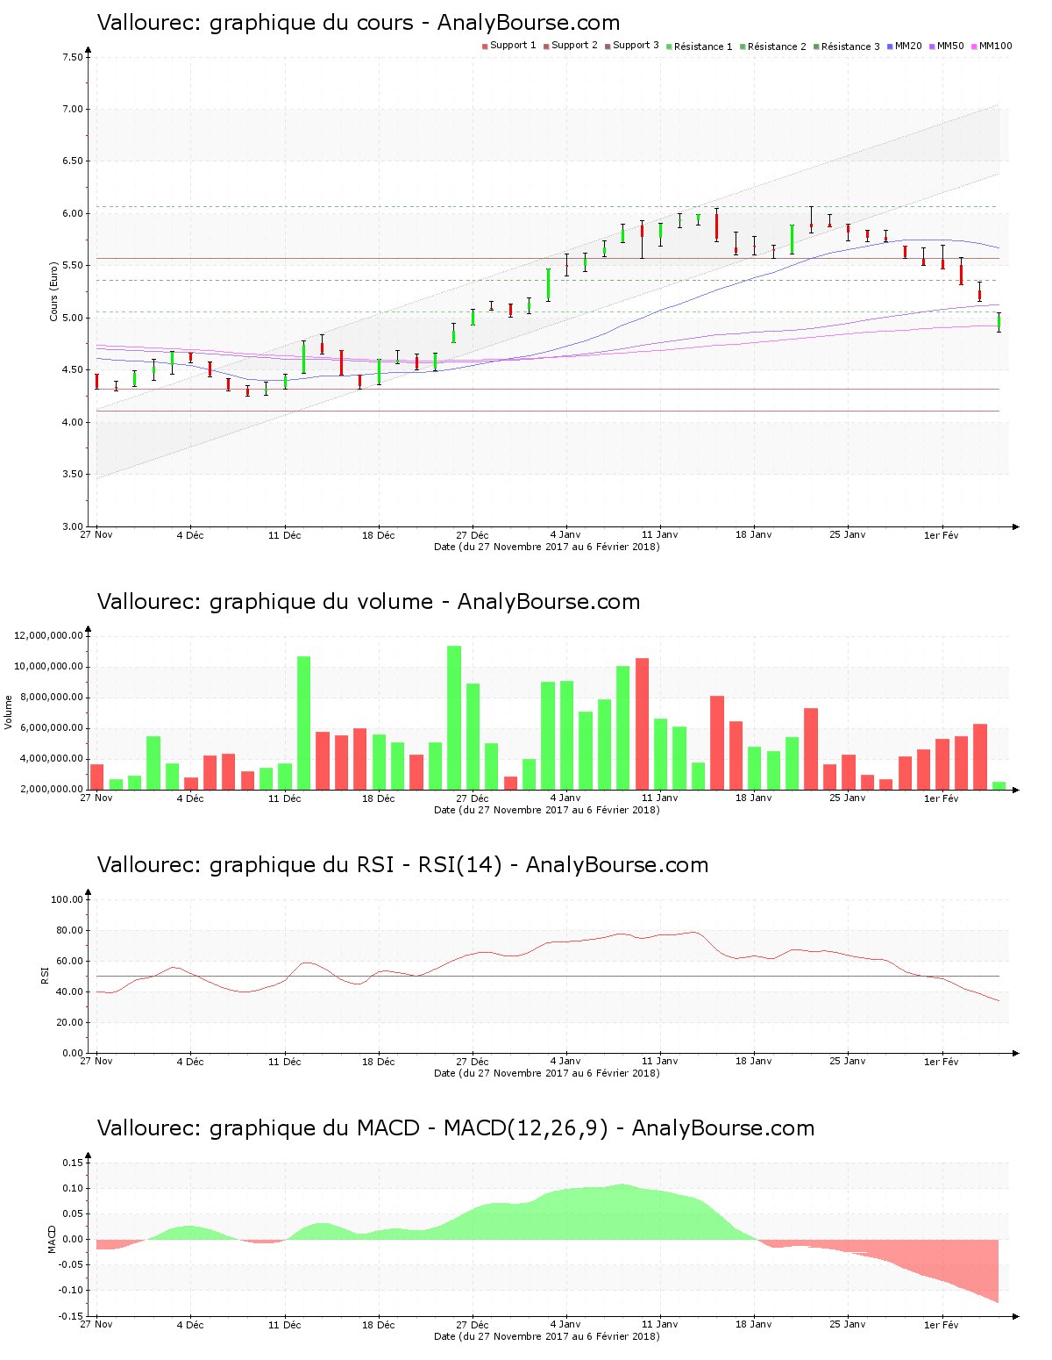Select the Support 2 legend label
The height and width of the screenshot is (1360, 1052).
click(574, 46)
